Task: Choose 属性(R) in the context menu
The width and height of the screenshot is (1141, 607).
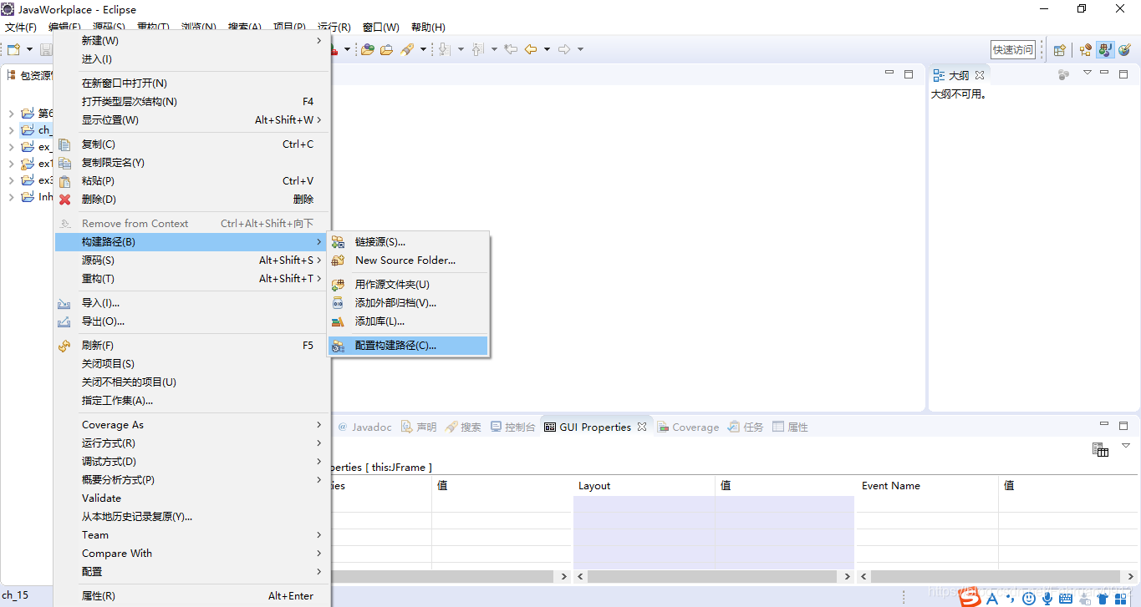Action: (192, 596)
